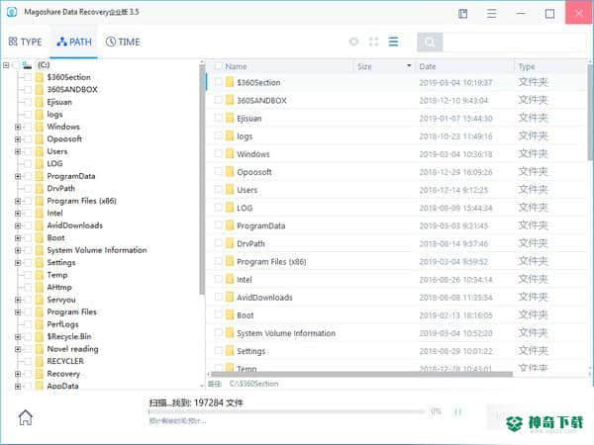Click the Recovery folder icon in the tree
Viewport: 594px width, 445px height.
click(40, 374)
